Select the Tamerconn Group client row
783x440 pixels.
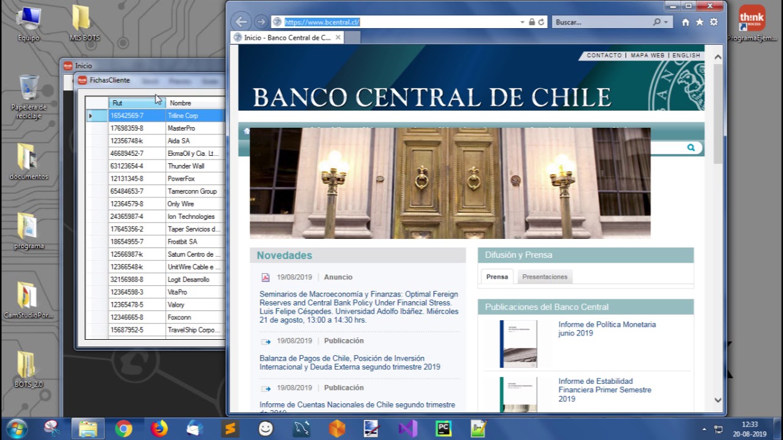(156, 191)
